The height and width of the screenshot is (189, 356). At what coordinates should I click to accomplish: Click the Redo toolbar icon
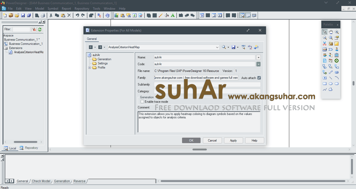pyautogui.click(x=83, y=15)
